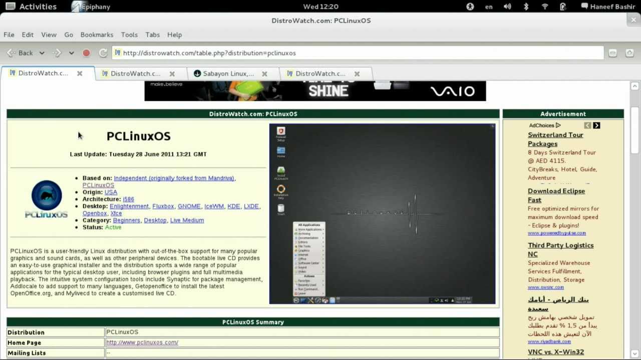641x360 pixels.
Task: Click the Enlightenment desktop link
Action: [x=129, y=206]
